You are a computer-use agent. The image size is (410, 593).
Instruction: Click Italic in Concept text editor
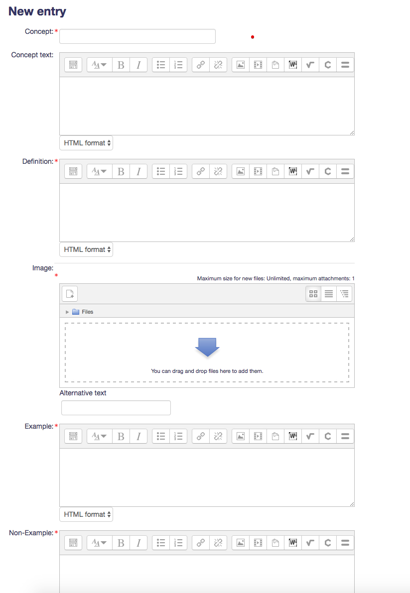tap(138, 65)
